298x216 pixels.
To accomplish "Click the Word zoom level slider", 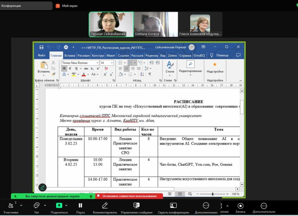I will [213, 194].
